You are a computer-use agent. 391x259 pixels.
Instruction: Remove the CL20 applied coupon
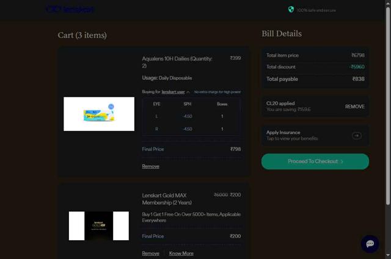pos(354,107)
